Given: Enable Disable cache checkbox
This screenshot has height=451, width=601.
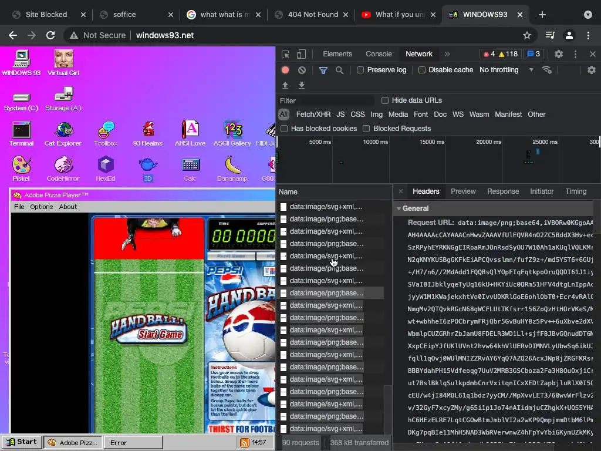Looking at the screenshot, I should point(422,70).
